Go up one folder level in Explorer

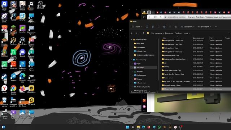[x=143, y=33]
